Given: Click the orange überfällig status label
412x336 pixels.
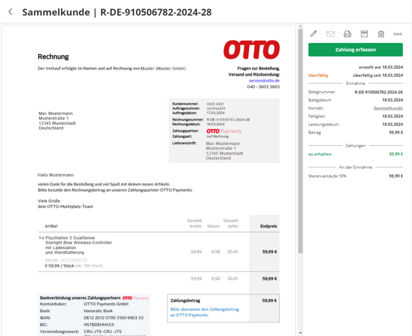Looking at the screenshot, I should [318, 75].
